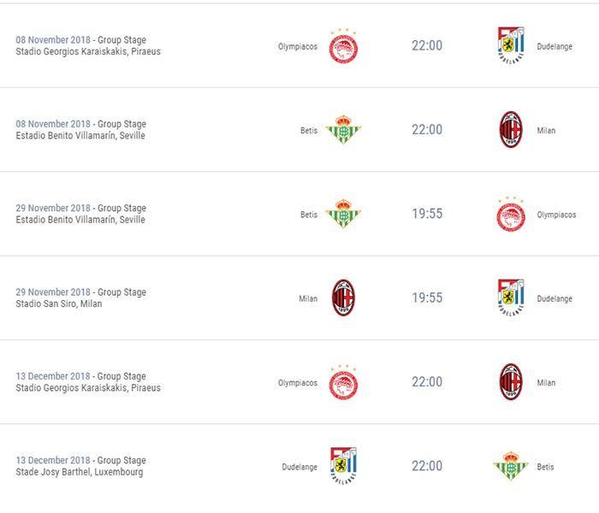Open Betis crest in Dudelange vs Betis fixture

(x=511, y=466)
